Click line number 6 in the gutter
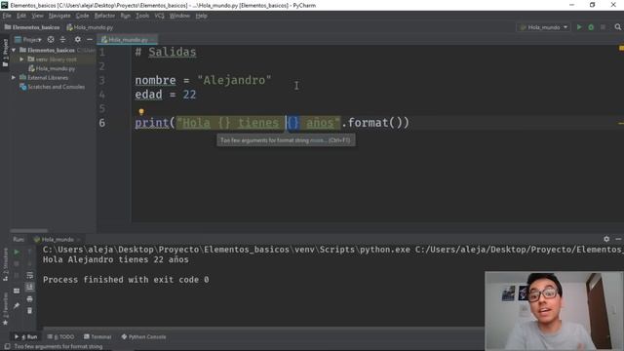 tap(102, 123)
